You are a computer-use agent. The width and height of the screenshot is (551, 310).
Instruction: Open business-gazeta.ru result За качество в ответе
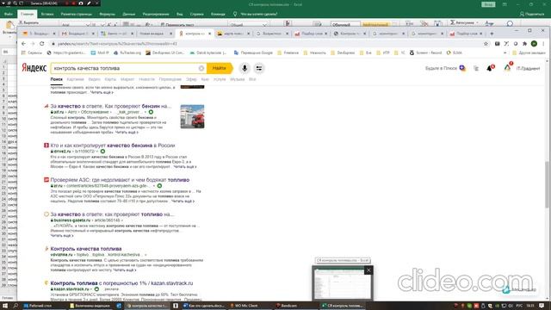pyautogui.click(x=112, y=214)
